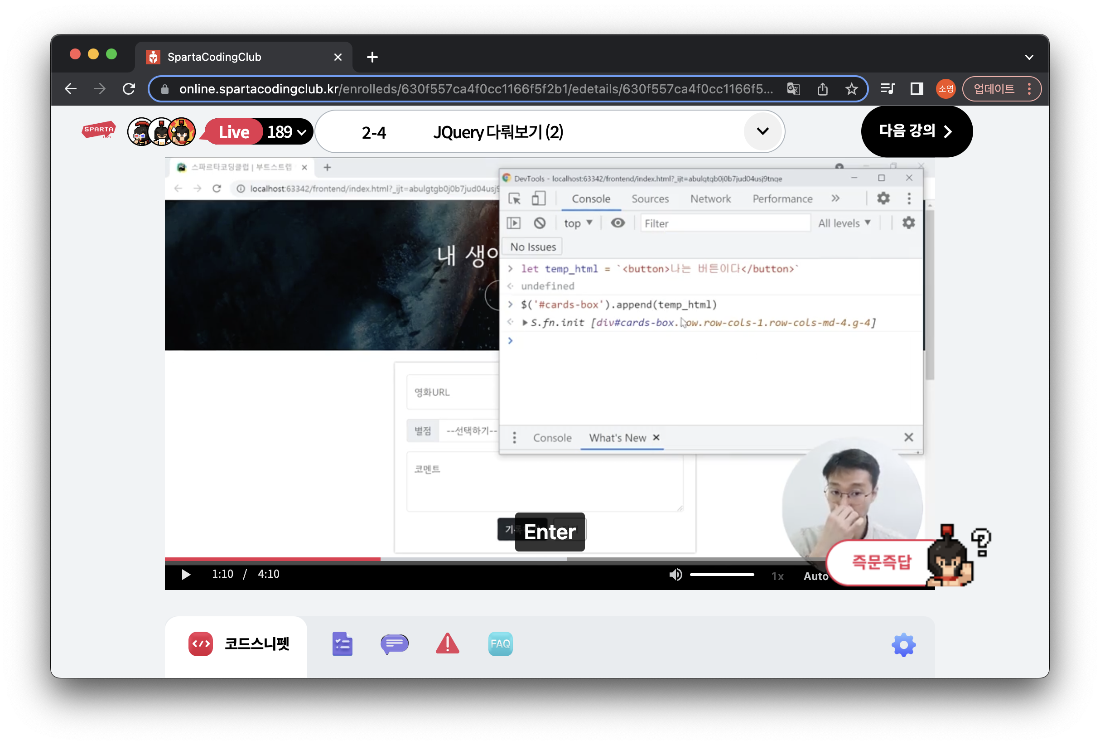Close the SpartaCodingClub tab
The width and height of the screenshot is (1100, 745).
click(x=338, y=57)
